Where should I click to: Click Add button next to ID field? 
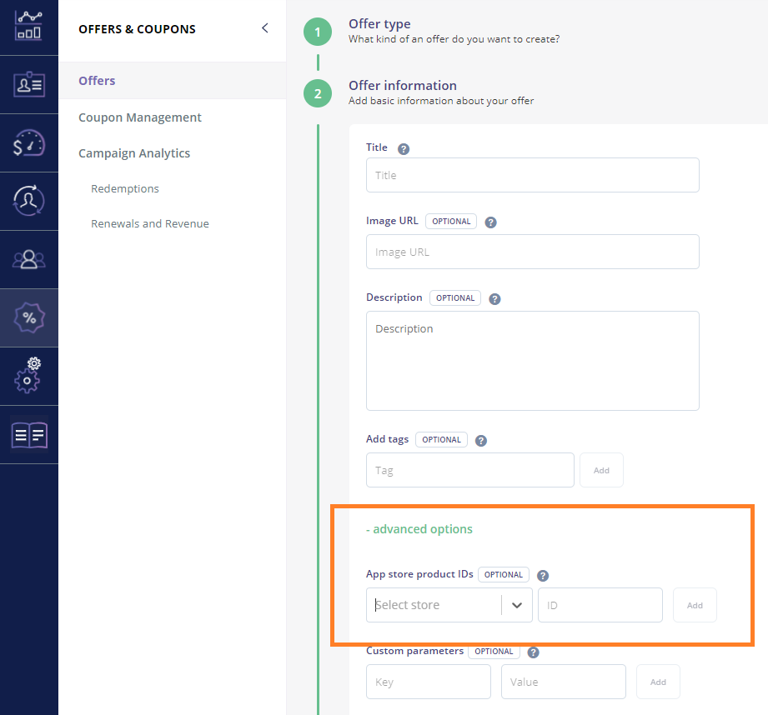pyautogui.click(x=695, y=605)
